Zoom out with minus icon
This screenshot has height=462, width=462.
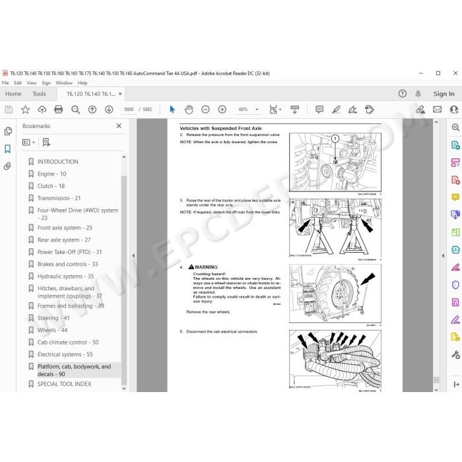[205, 110]
